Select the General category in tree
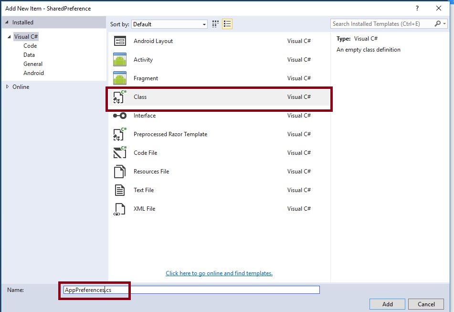 pyautogui.click(x=33, y=64)
